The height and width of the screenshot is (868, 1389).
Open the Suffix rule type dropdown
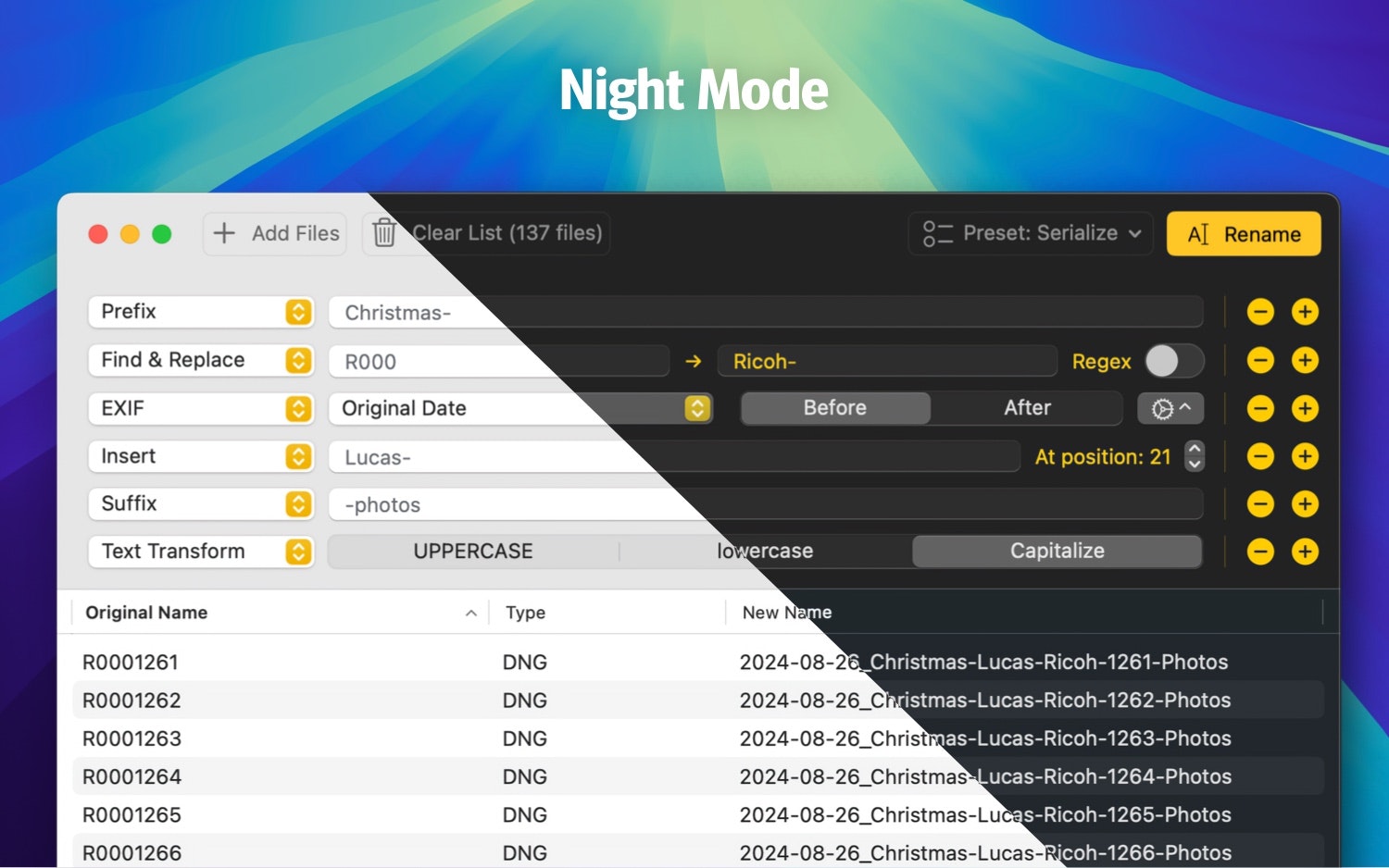coord(201,504)
